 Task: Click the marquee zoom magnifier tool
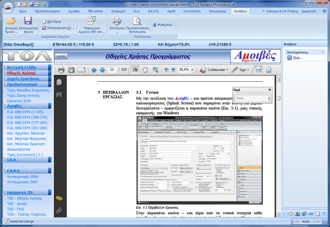click(x=156, y=70)
